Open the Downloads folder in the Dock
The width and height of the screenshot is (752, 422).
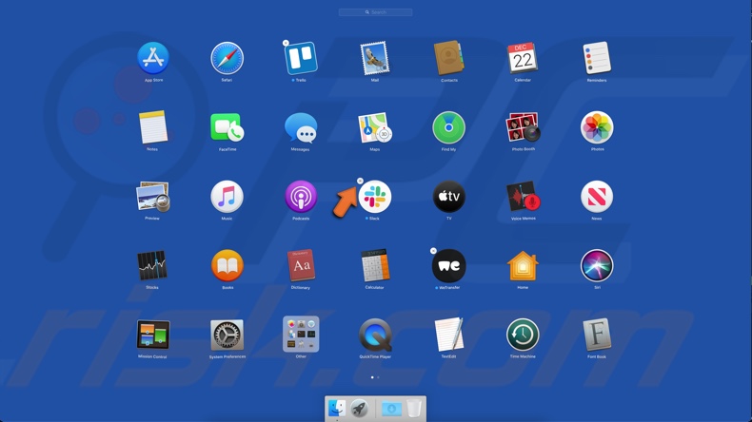391,409
